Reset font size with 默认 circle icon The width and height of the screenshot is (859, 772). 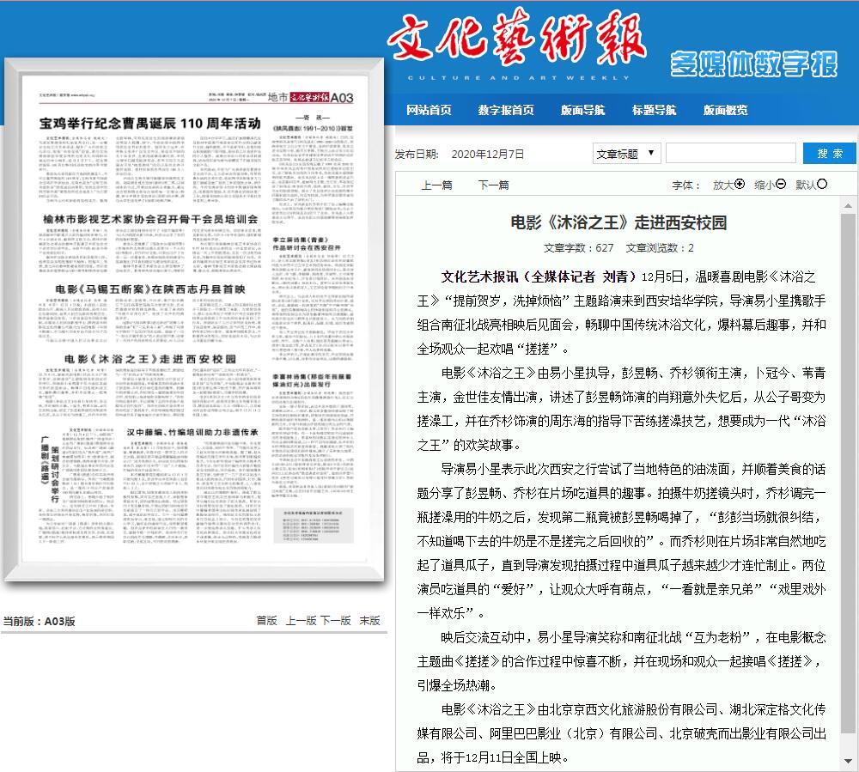click(x=822, y=184)
